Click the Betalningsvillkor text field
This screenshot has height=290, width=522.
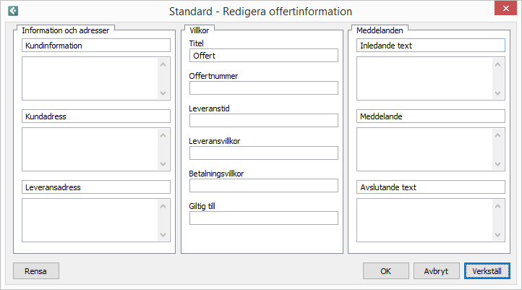[x=264, y=186]
